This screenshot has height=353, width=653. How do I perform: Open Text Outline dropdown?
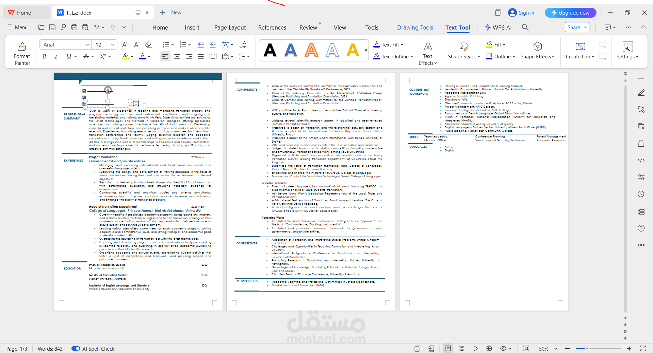(x=393, y=56)
